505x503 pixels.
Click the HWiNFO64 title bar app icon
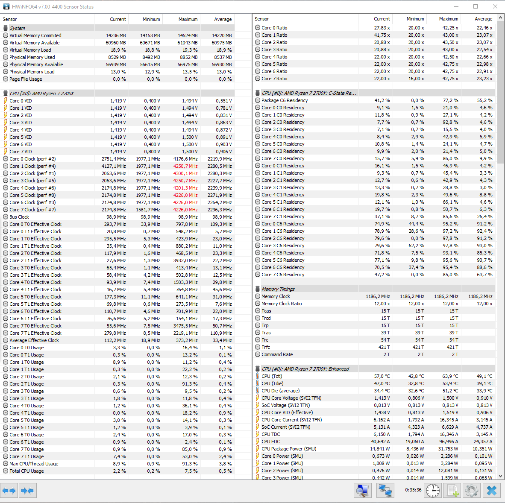pos(6,6)
